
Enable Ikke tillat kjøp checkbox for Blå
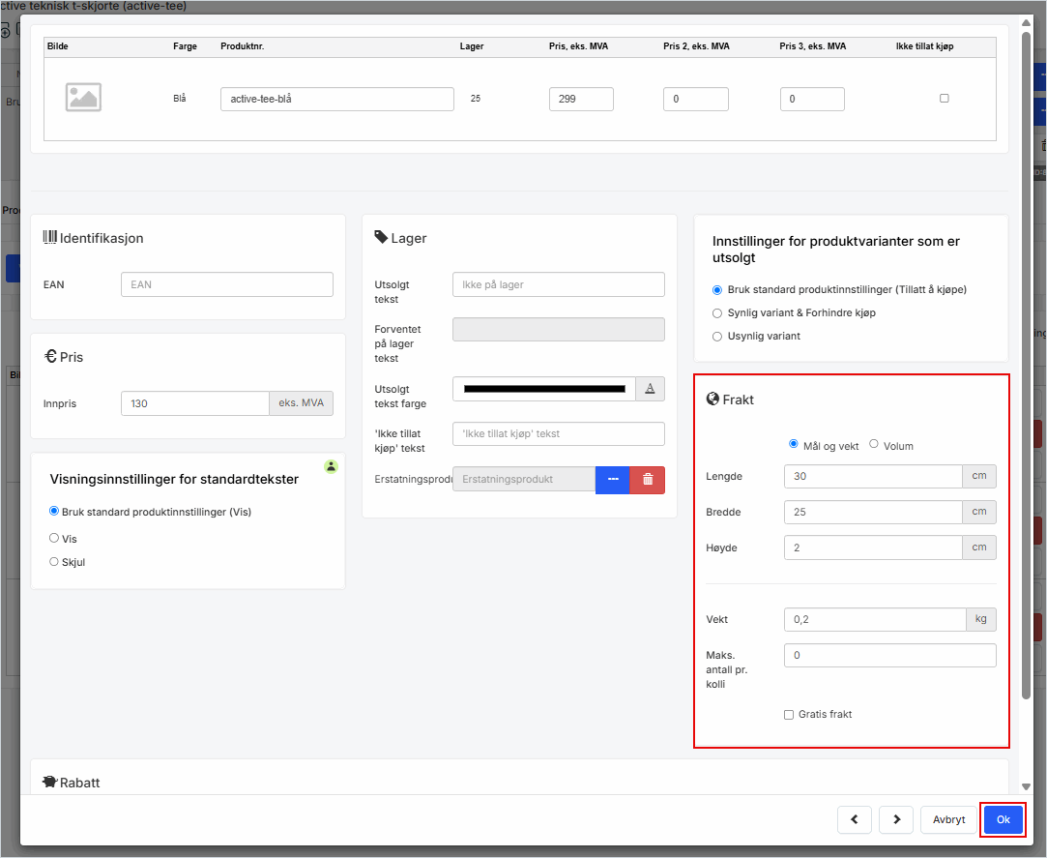point(945,99)
